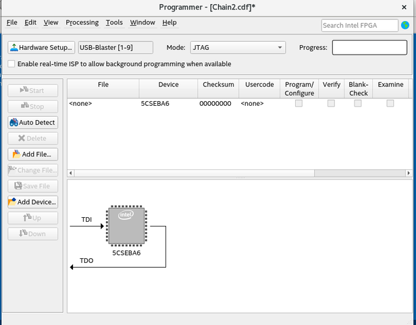This screenshot has height=325, width=416.
Task: Click the disabled Start button
Action: [32, 90]
